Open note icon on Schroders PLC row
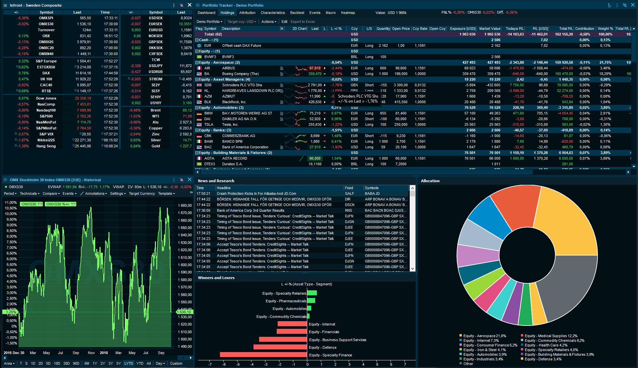 coord(282,85)
